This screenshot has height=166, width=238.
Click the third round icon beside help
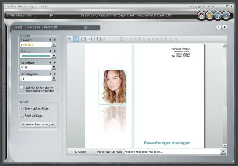(218, 15)
